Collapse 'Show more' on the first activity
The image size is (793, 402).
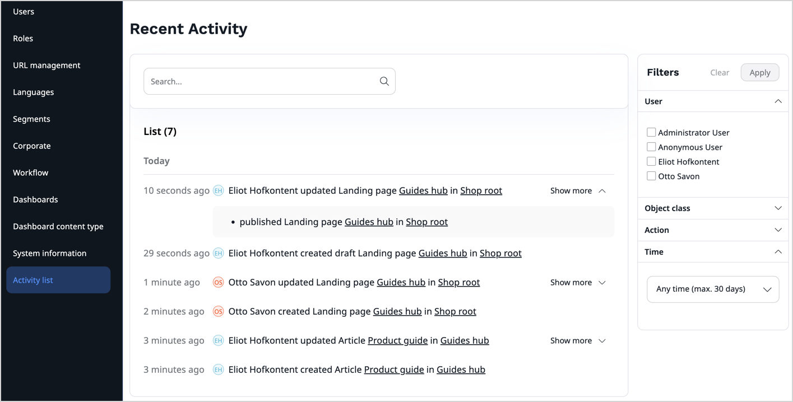[577, 190]
